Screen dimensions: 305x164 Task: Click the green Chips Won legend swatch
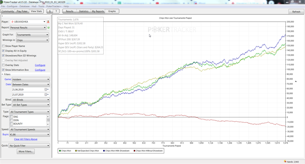click(x=60, y=151)
